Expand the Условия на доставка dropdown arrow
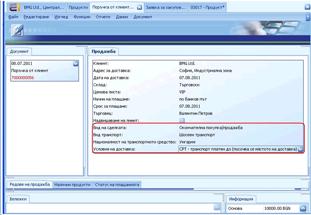The width and height of the screenshot is (311, 215). pyautogui.click(x=300, y=149)
